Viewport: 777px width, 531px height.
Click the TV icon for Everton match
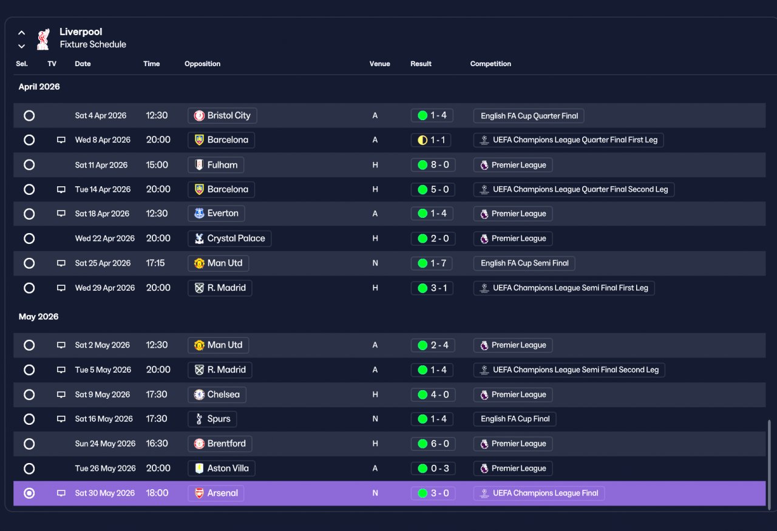pos(61,214)
